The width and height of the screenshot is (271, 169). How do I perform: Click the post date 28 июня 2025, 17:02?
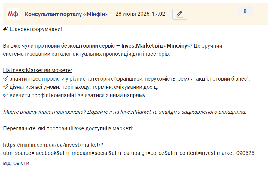tap(140, 14)
